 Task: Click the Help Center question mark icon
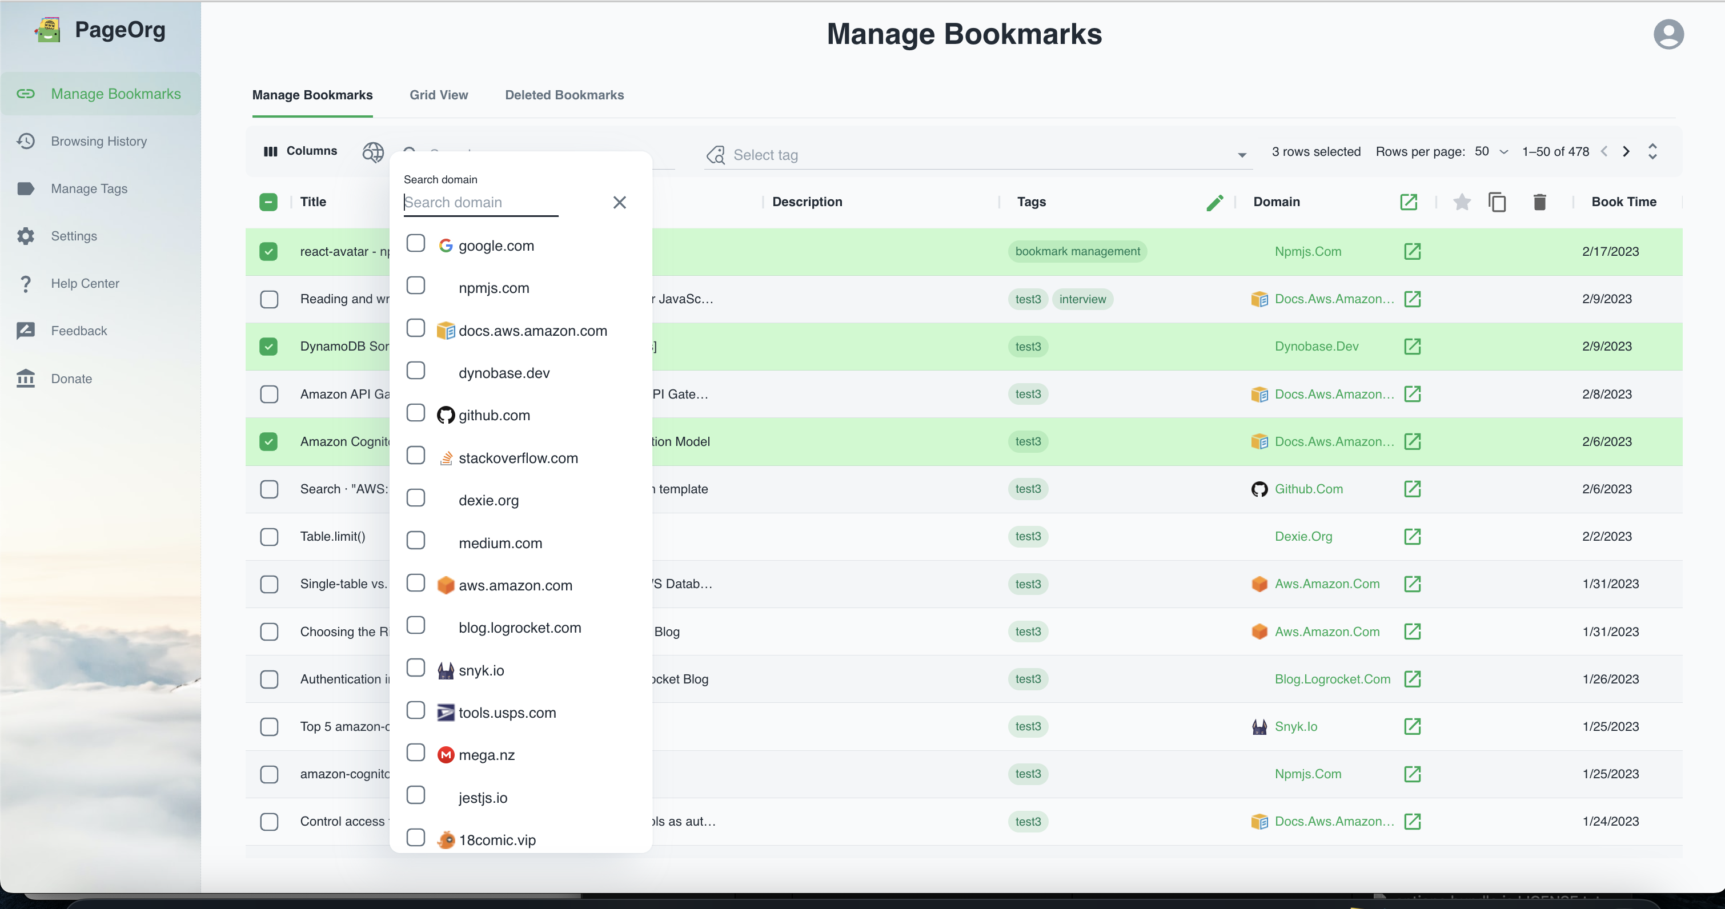(x=26, y=284)
